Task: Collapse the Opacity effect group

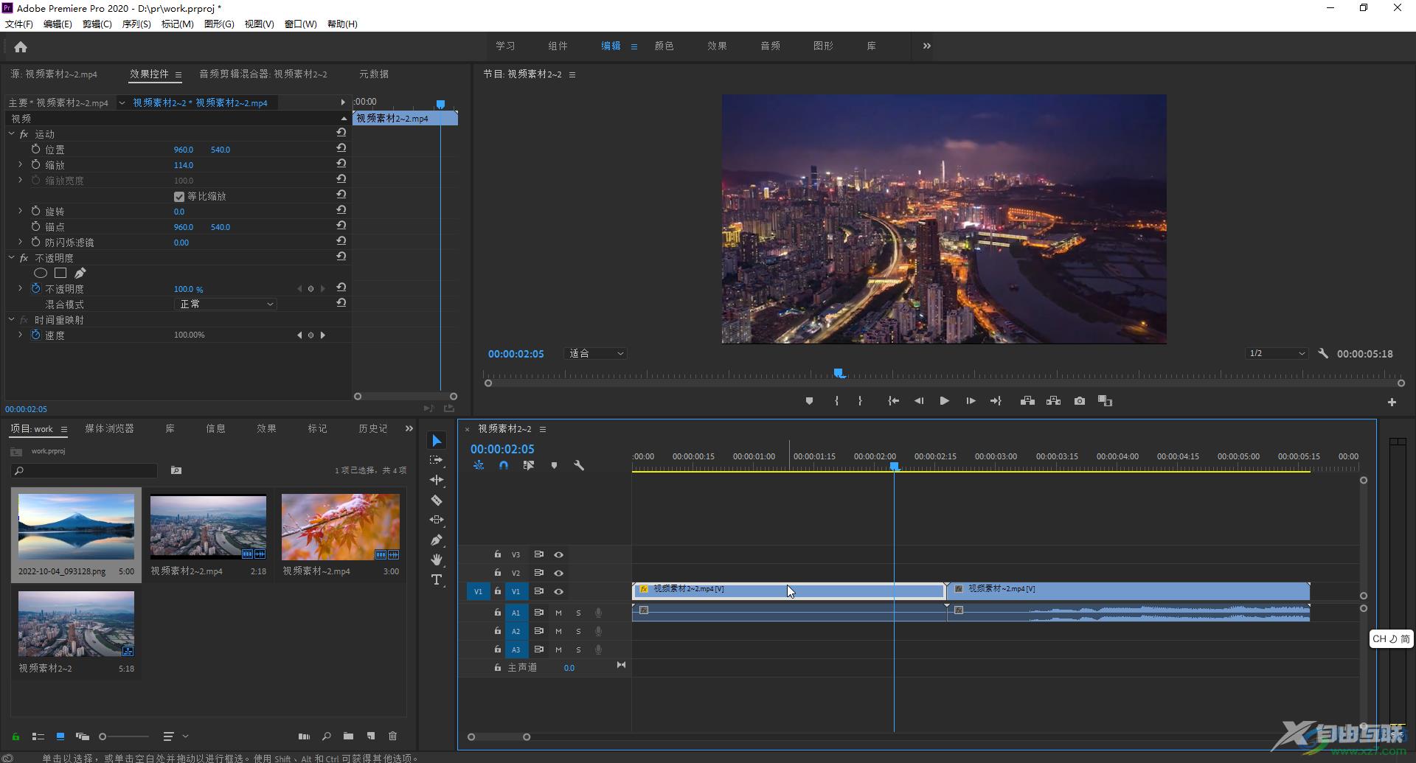Action: (11, 257)
